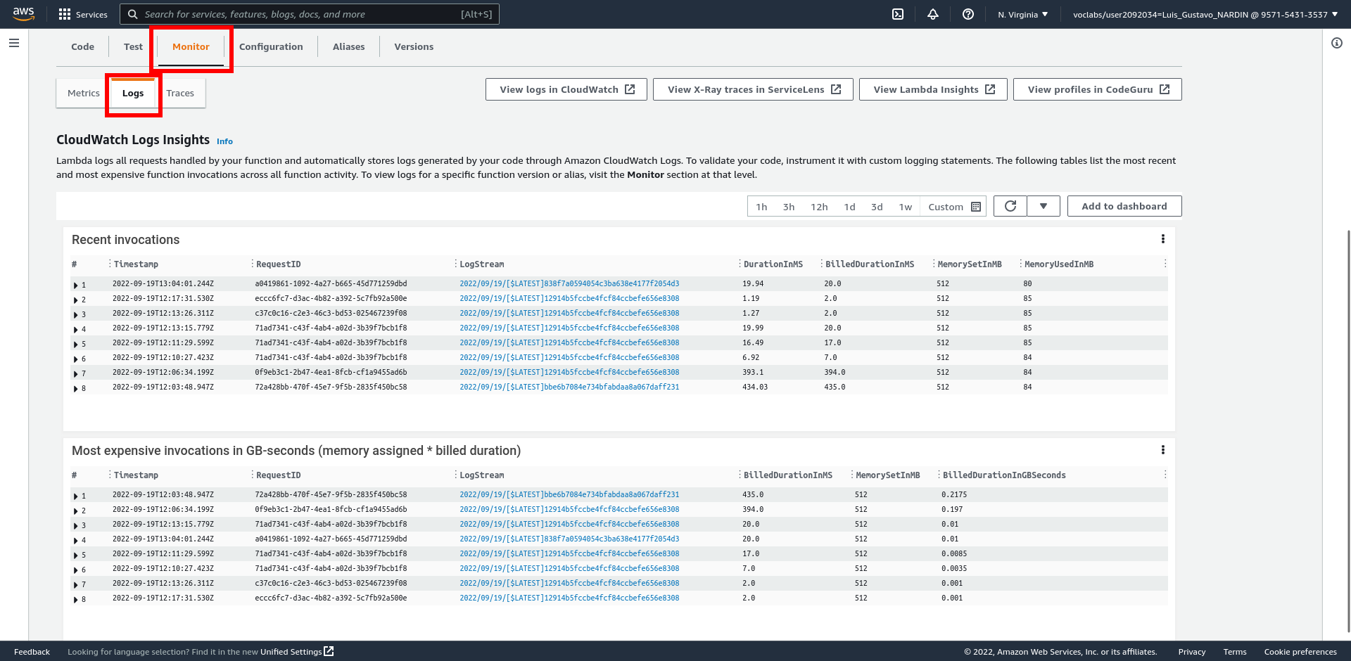Open the help question mark icon
The height and width of the screenshot is (661, 1351).
click(968, 14)
